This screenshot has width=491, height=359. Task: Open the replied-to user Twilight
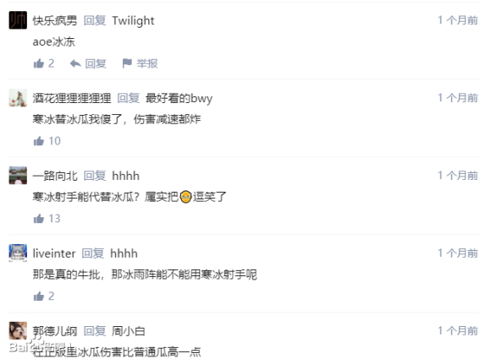[x=133, y=21]
